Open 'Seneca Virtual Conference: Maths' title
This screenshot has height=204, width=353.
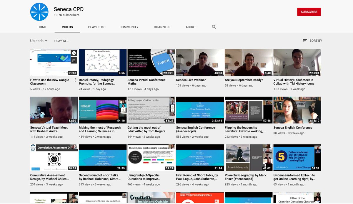click(x=147, y=82)
